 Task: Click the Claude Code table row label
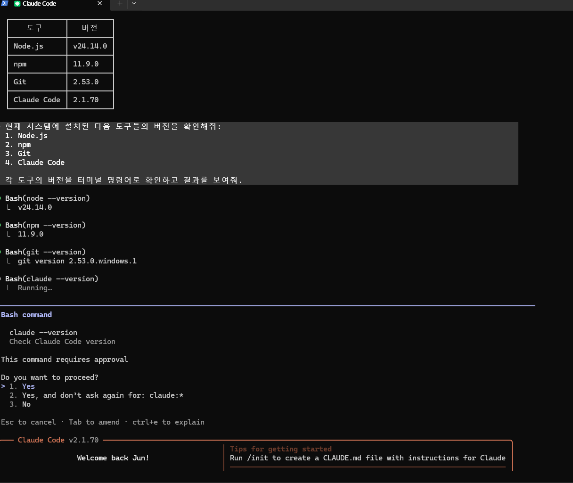click(37, 100)
